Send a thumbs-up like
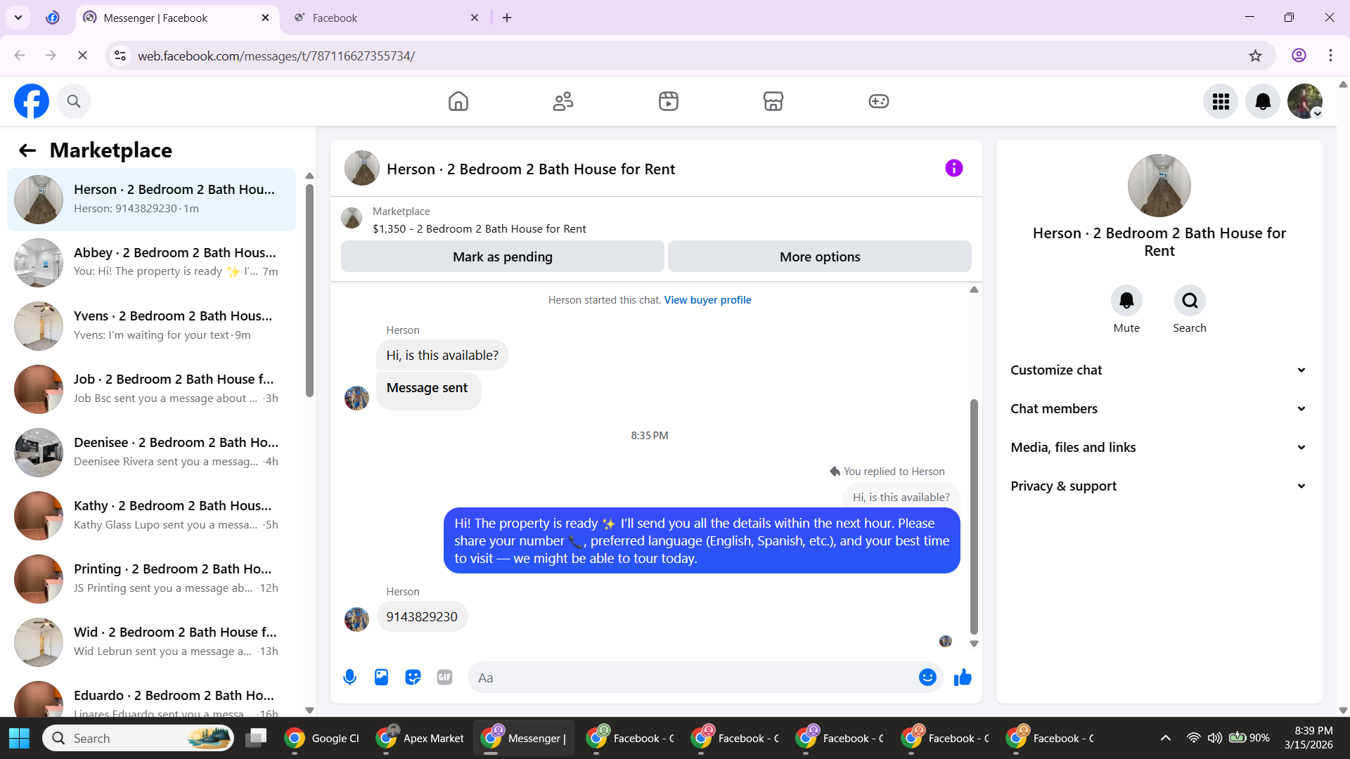Image resolution: width=1350 pixels, height=759 pixels. [x=963, y=677]
